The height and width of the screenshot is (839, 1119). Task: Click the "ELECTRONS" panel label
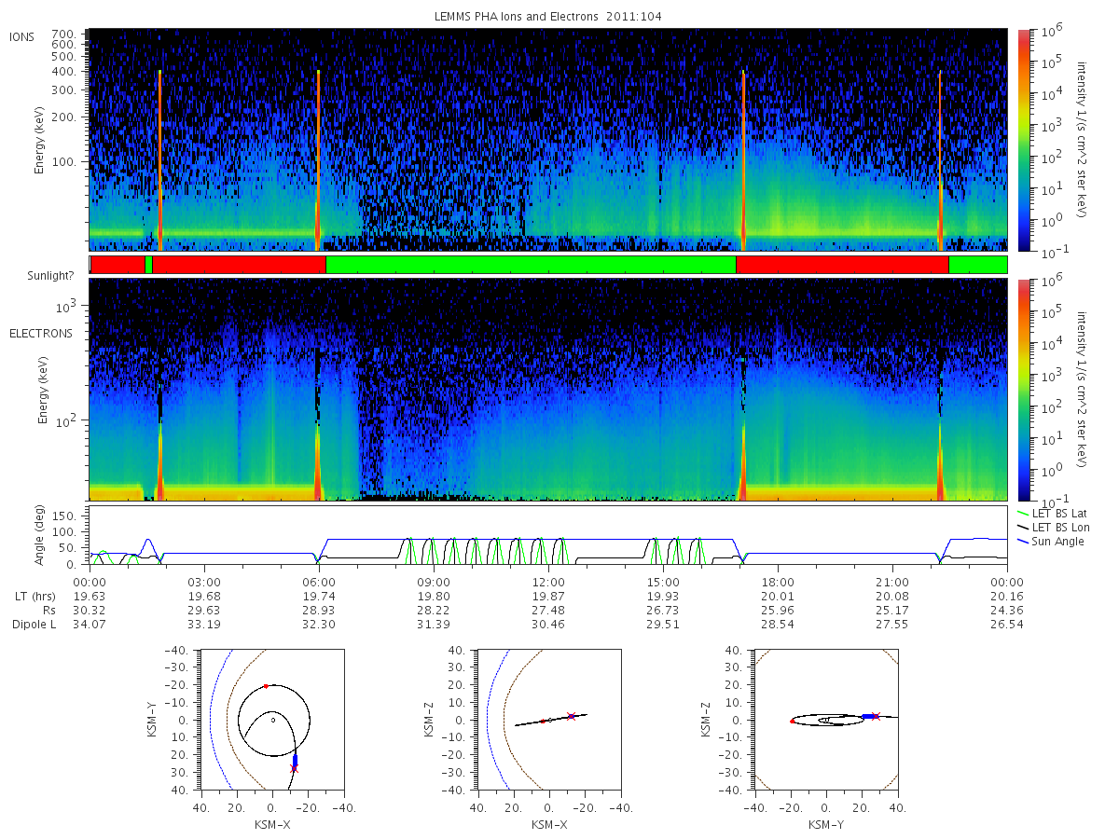coord(41,333)
